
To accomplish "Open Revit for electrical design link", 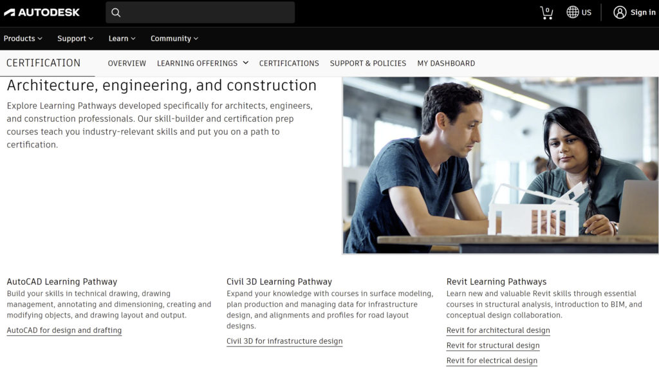I will [x=492, y=361].
